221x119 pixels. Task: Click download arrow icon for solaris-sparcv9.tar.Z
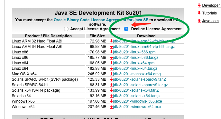coord(112,79)
